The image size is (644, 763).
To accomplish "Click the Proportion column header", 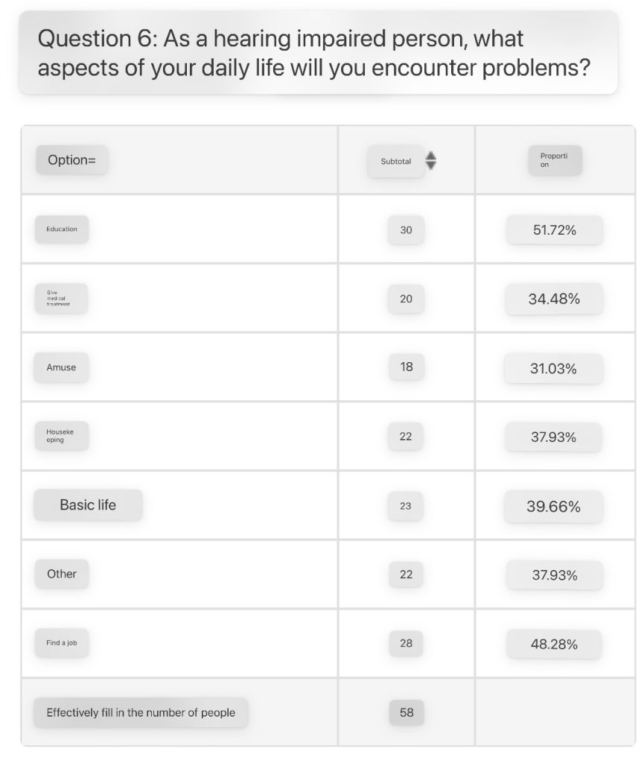I will point(555,160).
